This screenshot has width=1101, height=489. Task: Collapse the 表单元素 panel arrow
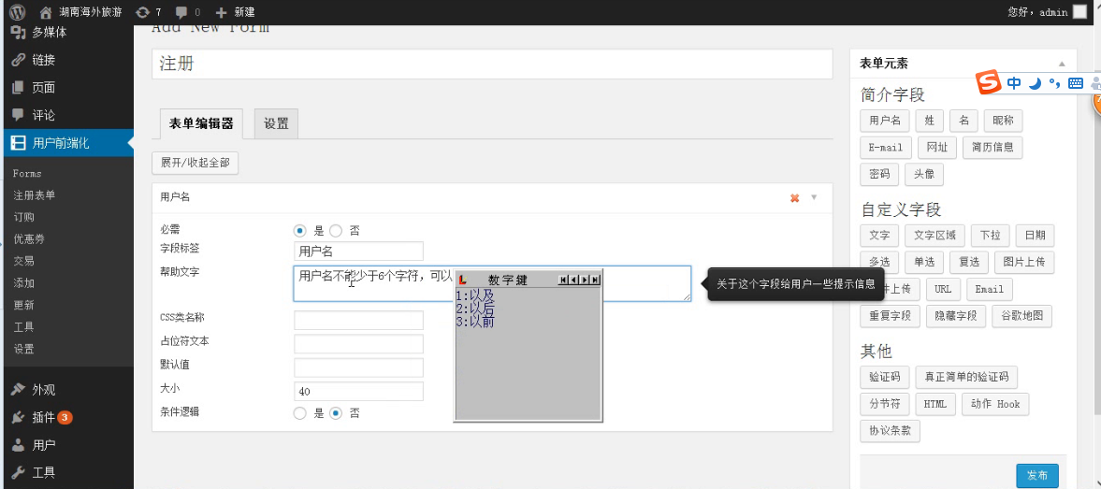(x=1062, y=64)
